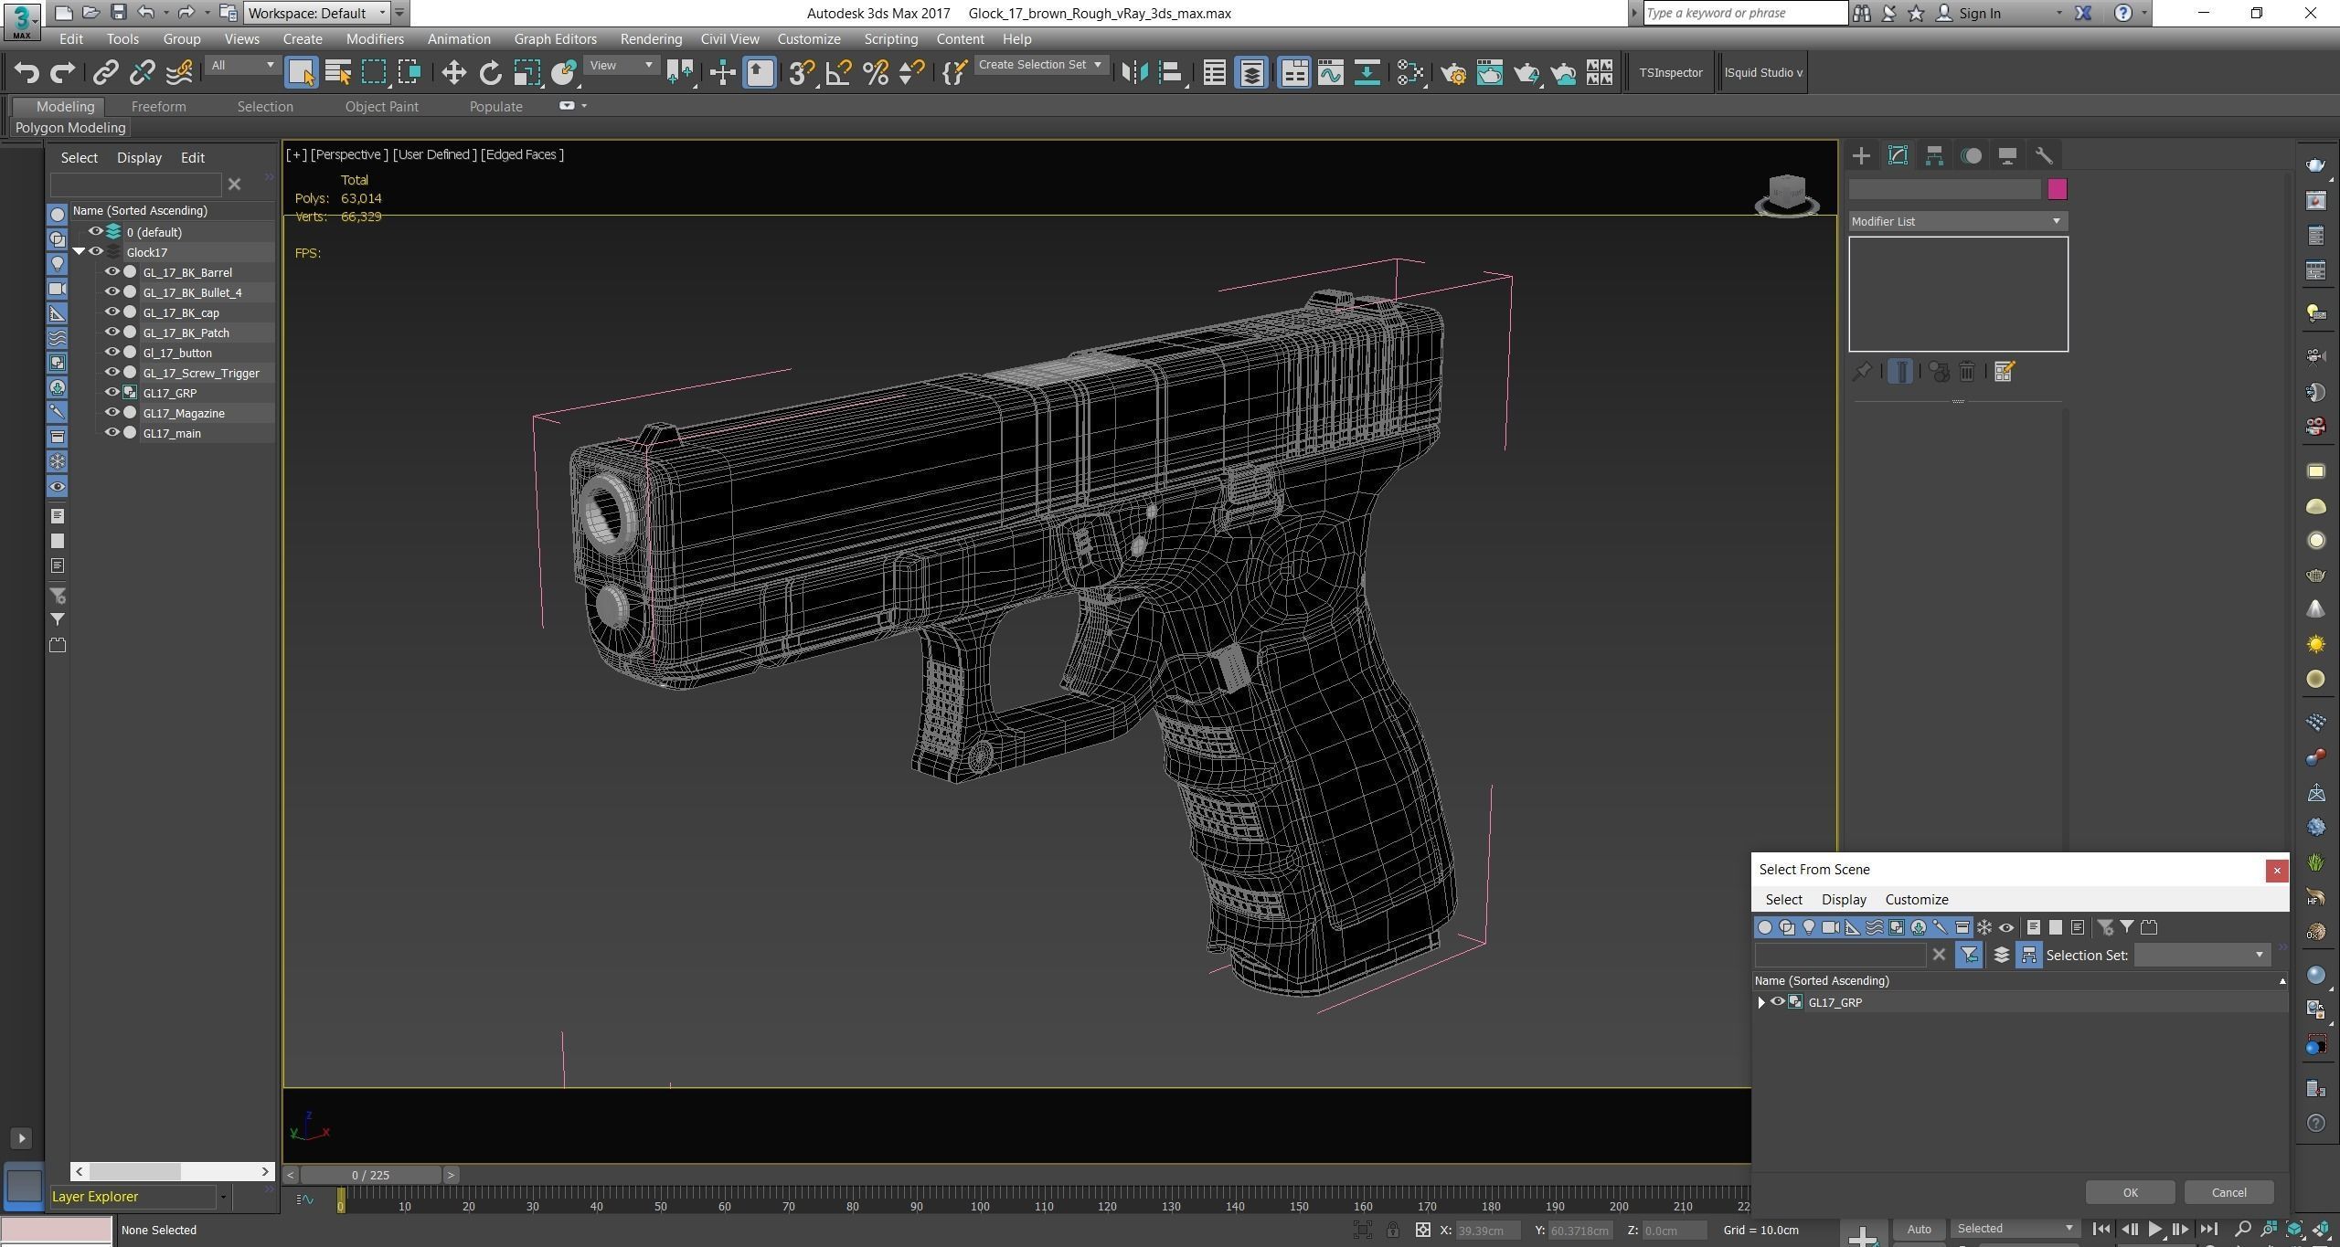This screenshot has height=1247, width=2340.
Task: Switch to Utilities command panel tab
Action: tap(2044, 156)
